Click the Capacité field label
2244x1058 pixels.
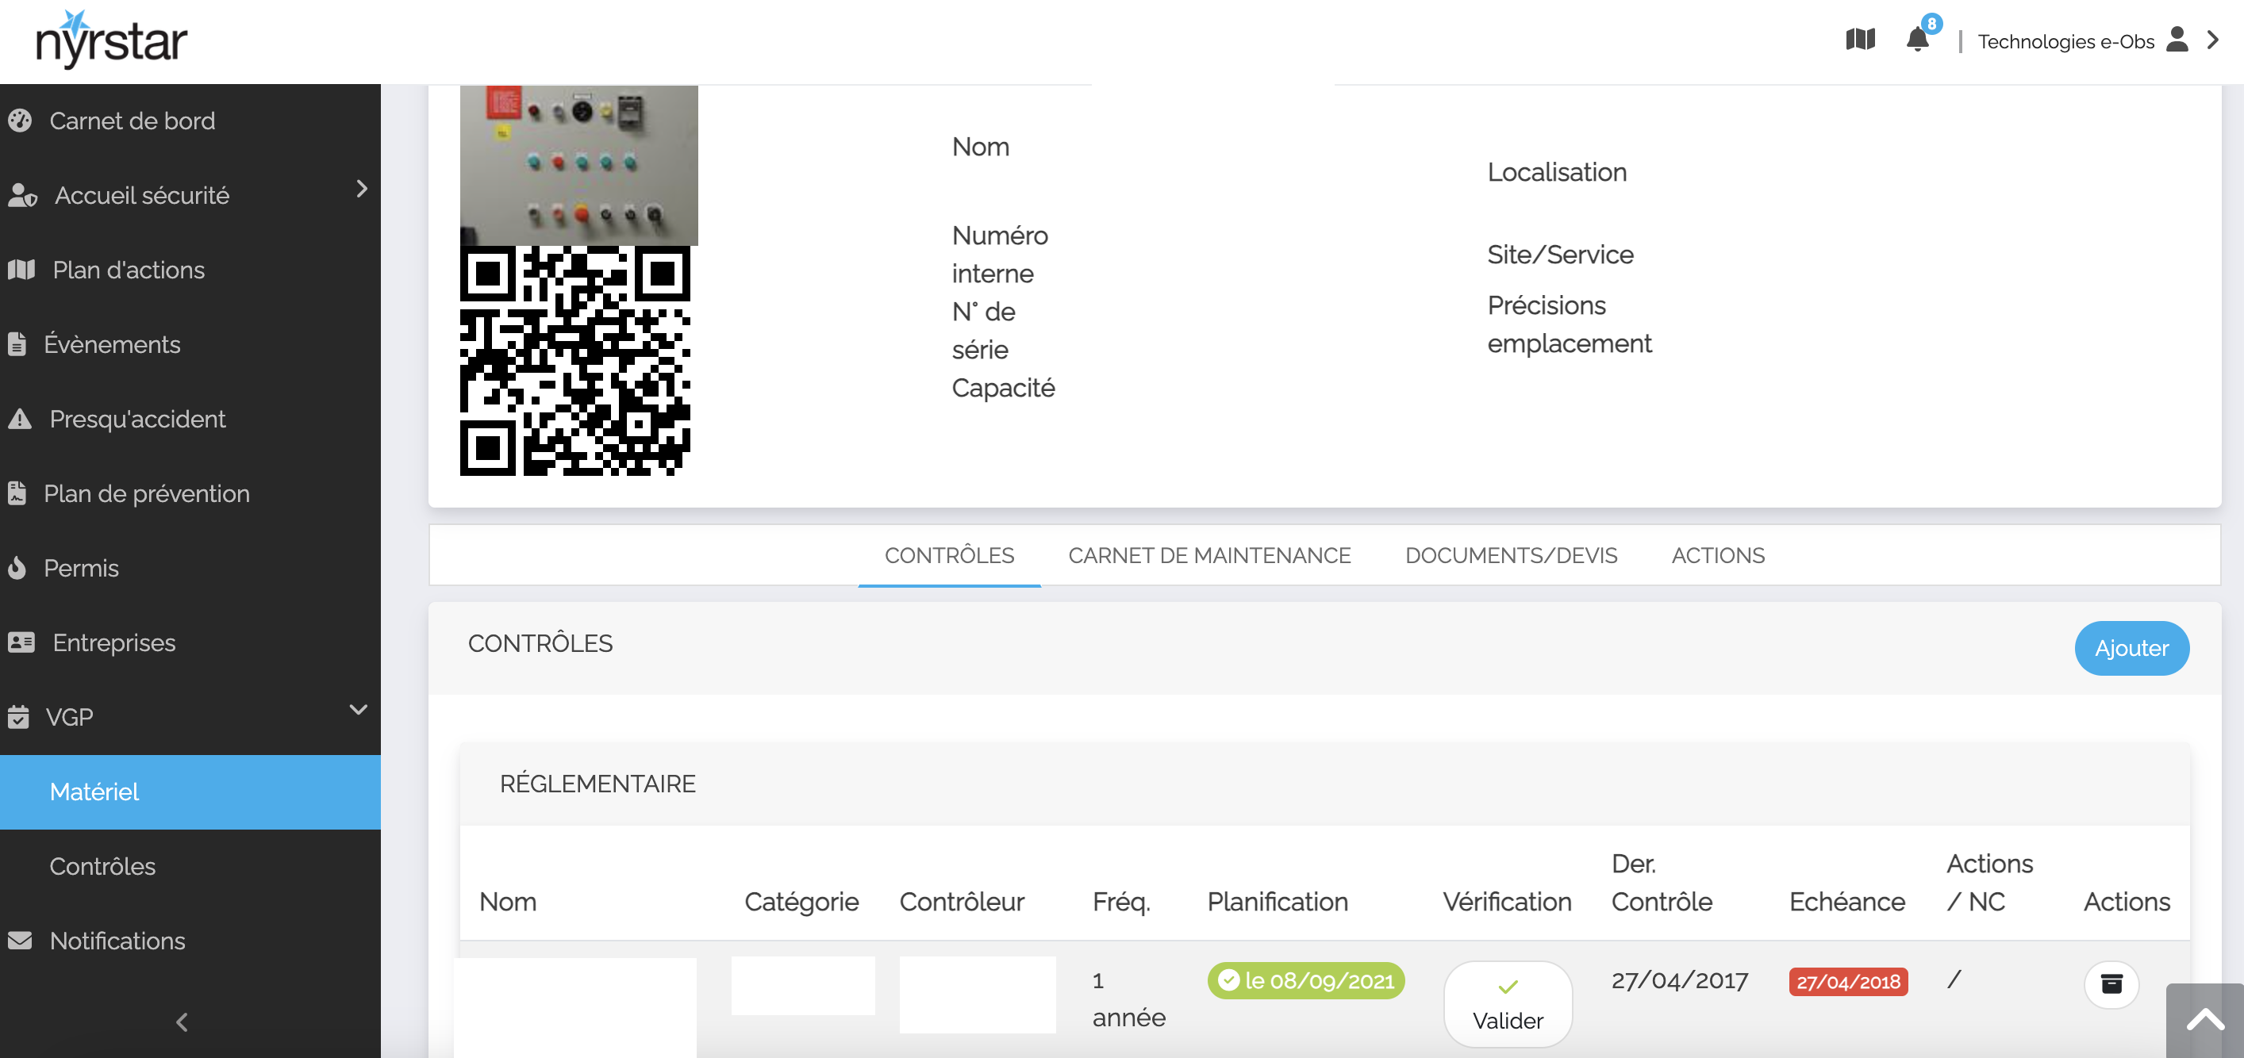pos(1003,388)
